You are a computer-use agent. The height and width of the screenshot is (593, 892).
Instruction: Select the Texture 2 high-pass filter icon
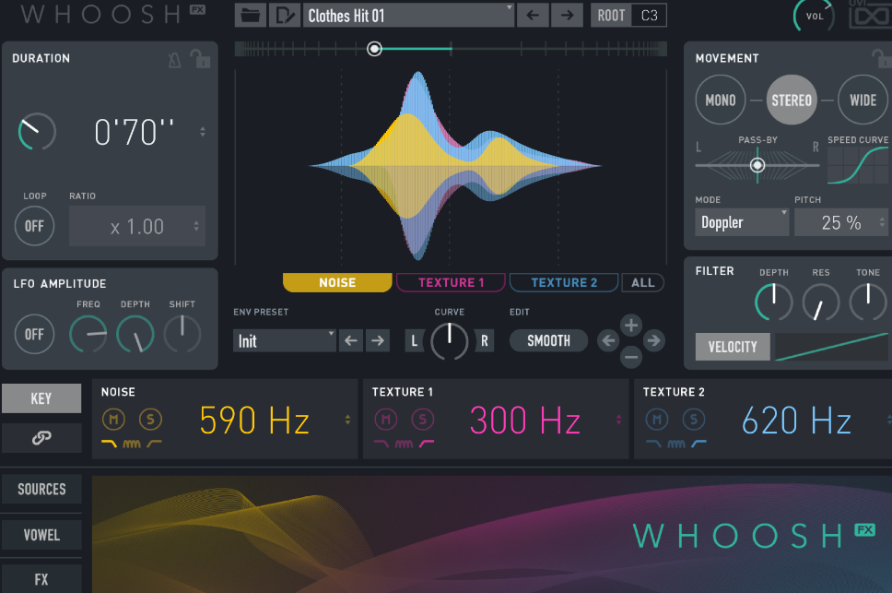698,444
